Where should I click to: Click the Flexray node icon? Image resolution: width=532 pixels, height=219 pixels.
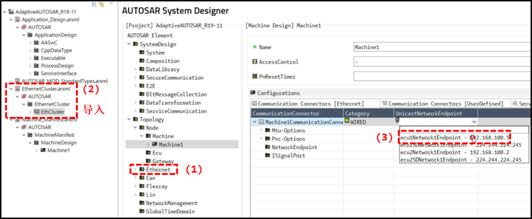click(142, 186)
